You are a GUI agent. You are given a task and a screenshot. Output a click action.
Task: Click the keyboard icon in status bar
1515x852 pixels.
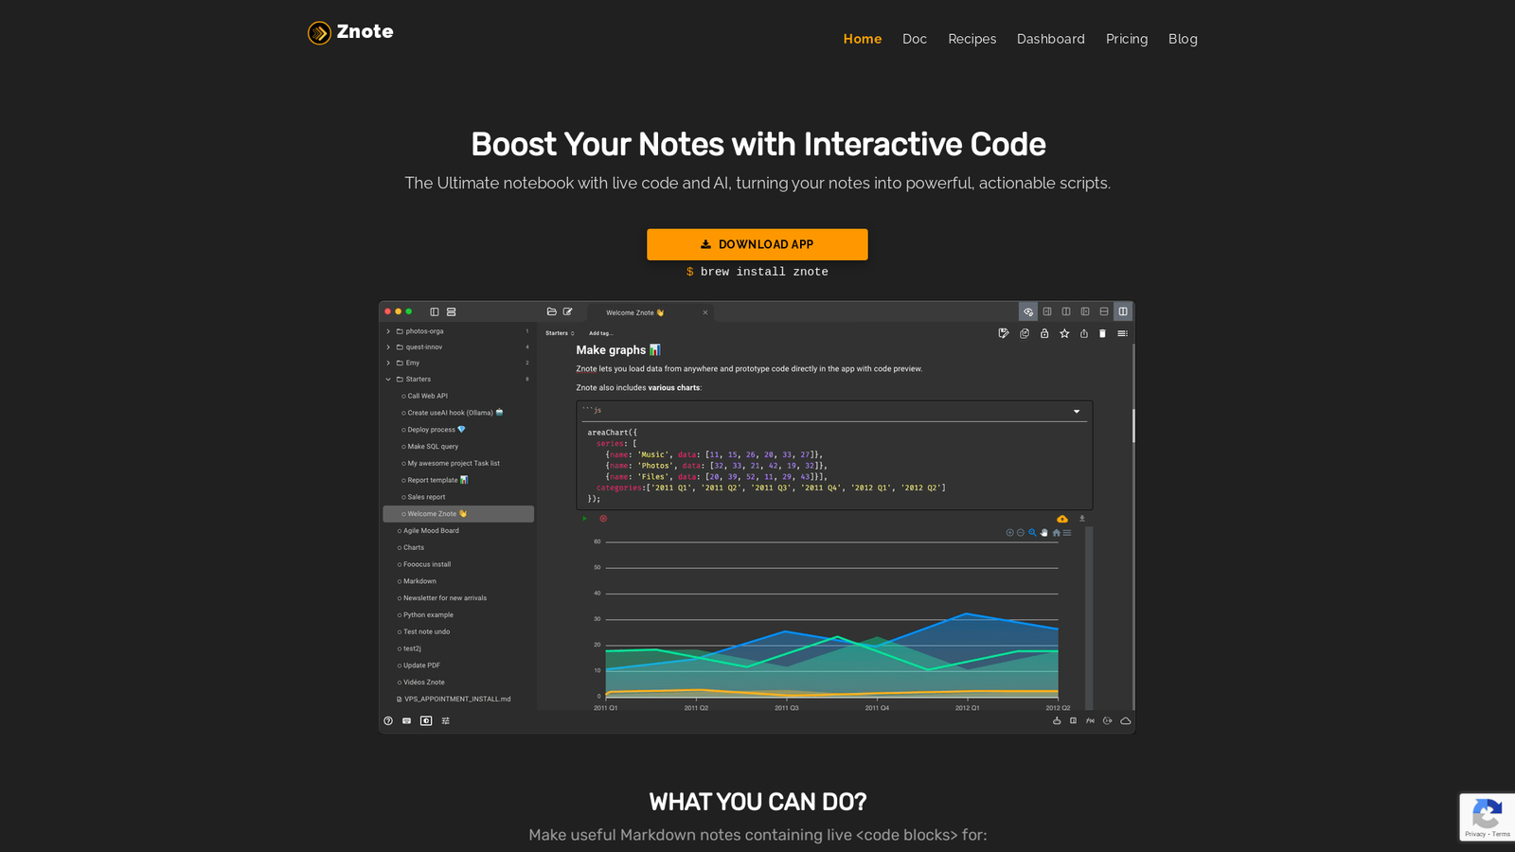407,721
